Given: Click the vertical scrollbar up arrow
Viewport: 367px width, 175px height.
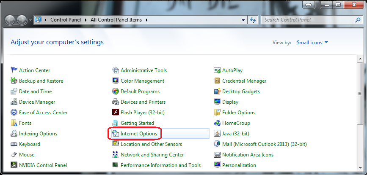Looking at the screenshot, I should tap(360, 66).
